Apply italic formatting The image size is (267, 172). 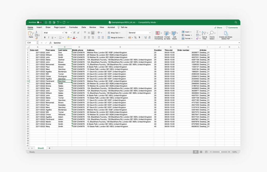pyautogui.click(x=49, y=37)
